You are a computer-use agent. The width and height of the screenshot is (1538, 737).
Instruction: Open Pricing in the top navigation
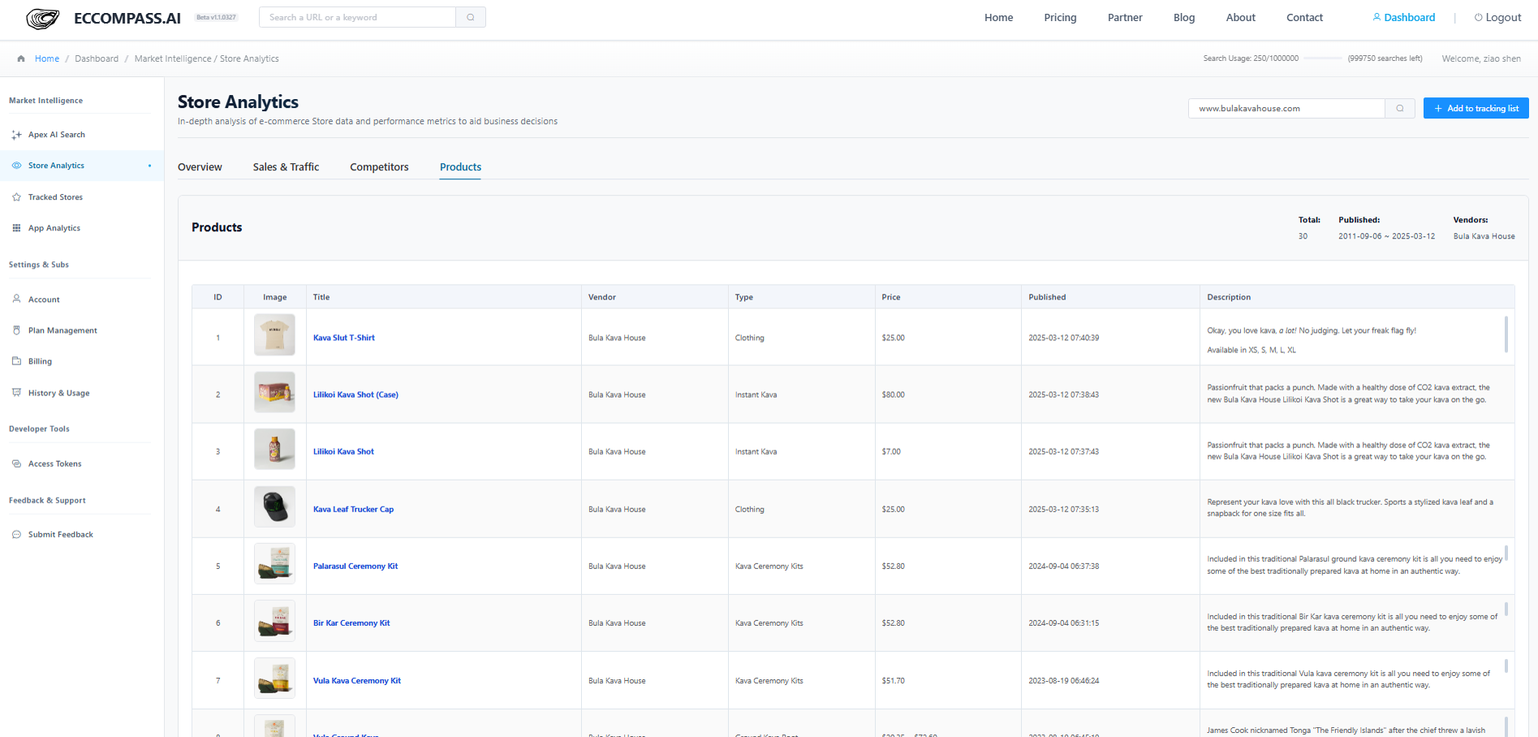1060,17
